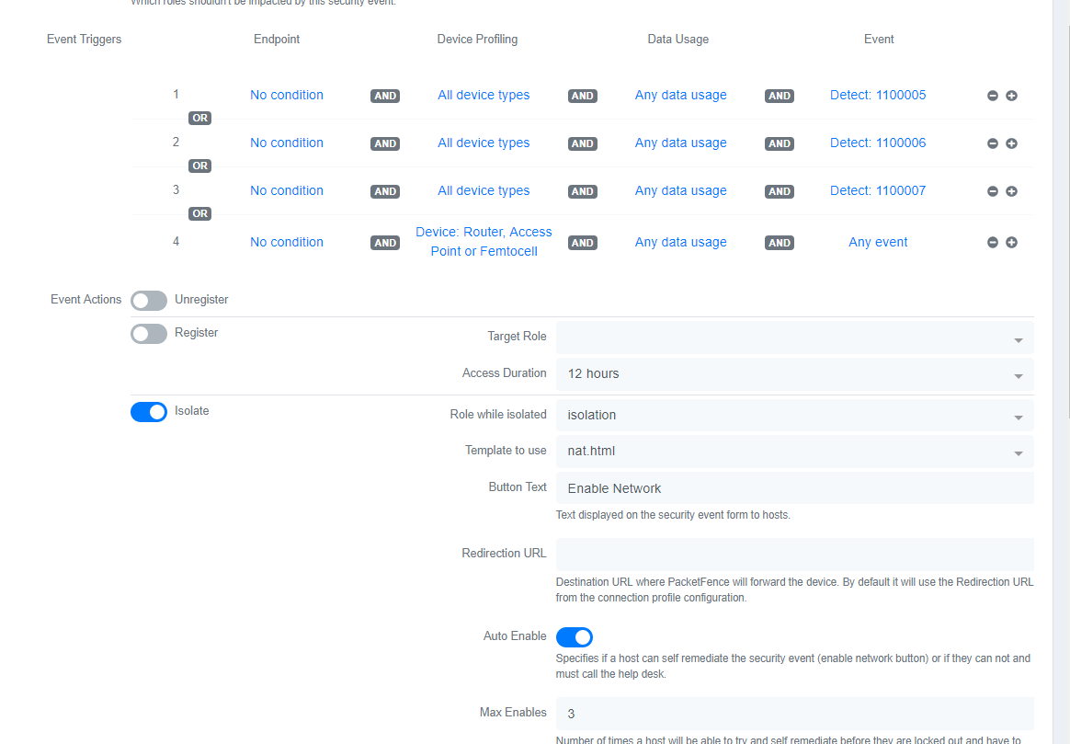Add trigger after row 4 with plus icon
This screenshot has height=744, width=1070.
[1011, 243]
